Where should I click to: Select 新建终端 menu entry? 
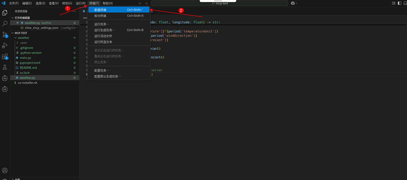point(119,10)
